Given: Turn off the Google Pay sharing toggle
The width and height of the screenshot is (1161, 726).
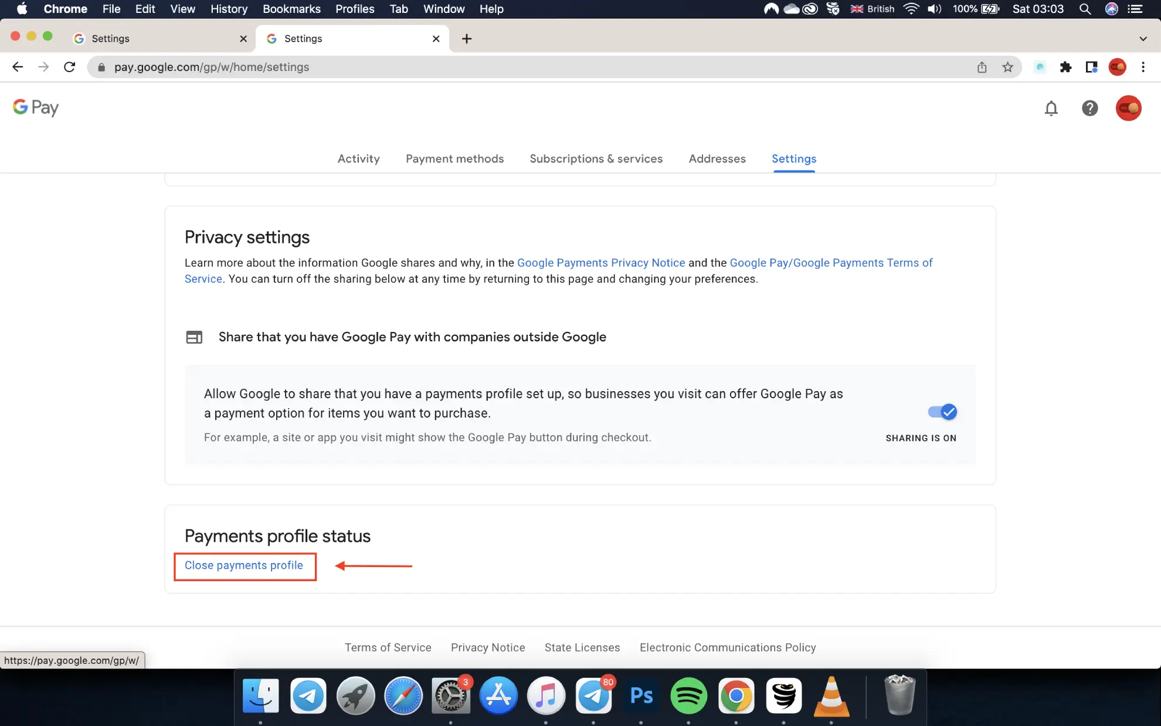Looking at the screenshot, I should (x=942, y=412).
